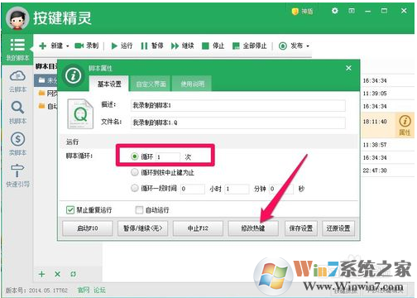Expand the 新建 dropdown arrow
The height and width of the screenshot is (298, 417).
(x=68, y=46)
